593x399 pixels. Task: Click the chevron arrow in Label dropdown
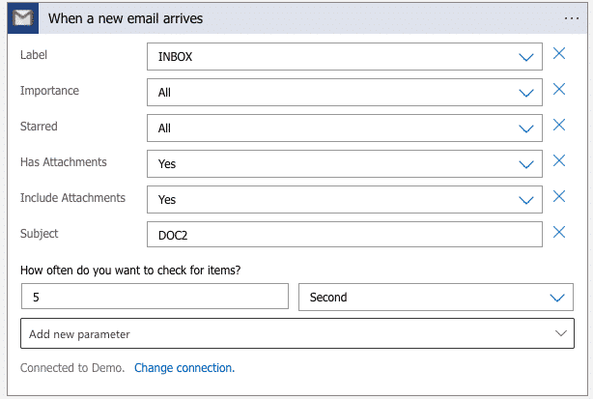point(526,58)
